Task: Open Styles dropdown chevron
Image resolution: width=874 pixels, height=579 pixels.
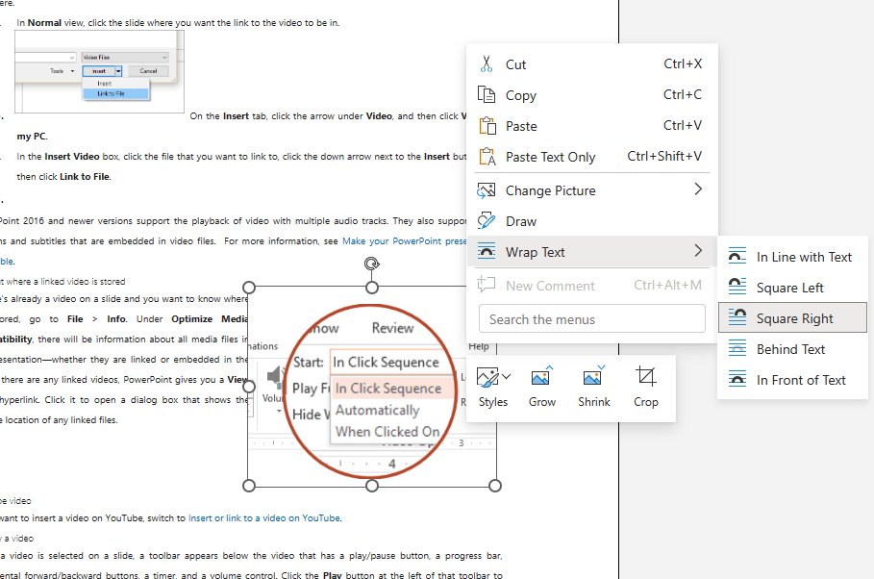Action: pos(506,377)
